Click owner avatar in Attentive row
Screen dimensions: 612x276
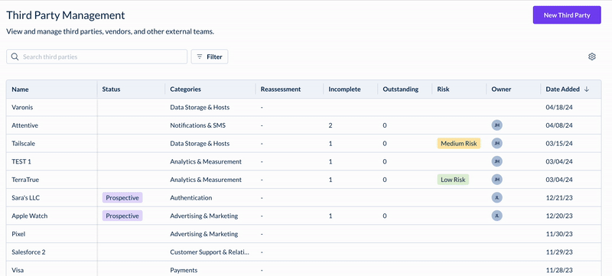point(496,125)
